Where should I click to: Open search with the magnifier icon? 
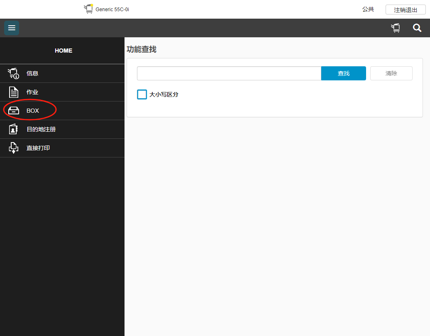(417, 28)
